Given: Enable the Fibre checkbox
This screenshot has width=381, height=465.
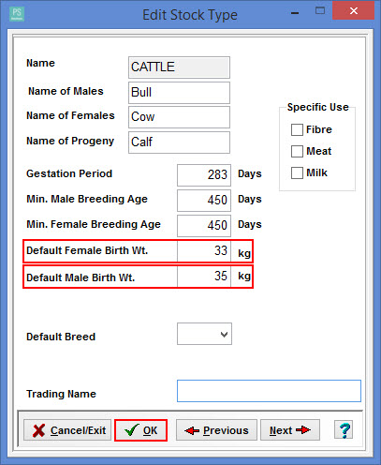Looking at the screenshot, I should pyautogui.click(x=297, y=129).
